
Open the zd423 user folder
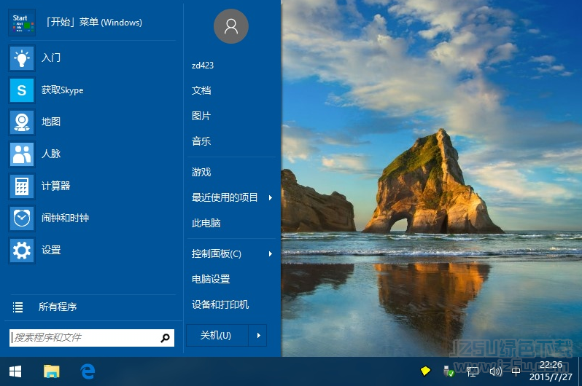point(202,66)
